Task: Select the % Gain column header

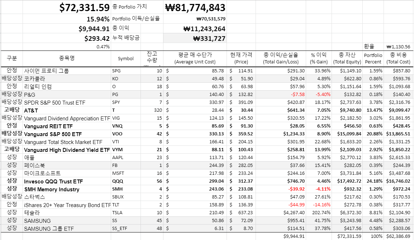Action: click(x=319, y=58)
